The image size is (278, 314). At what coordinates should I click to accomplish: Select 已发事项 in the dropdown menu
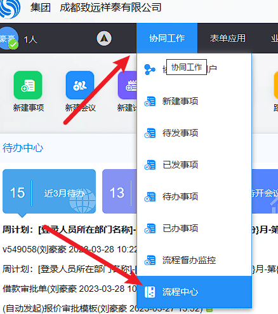180,165
